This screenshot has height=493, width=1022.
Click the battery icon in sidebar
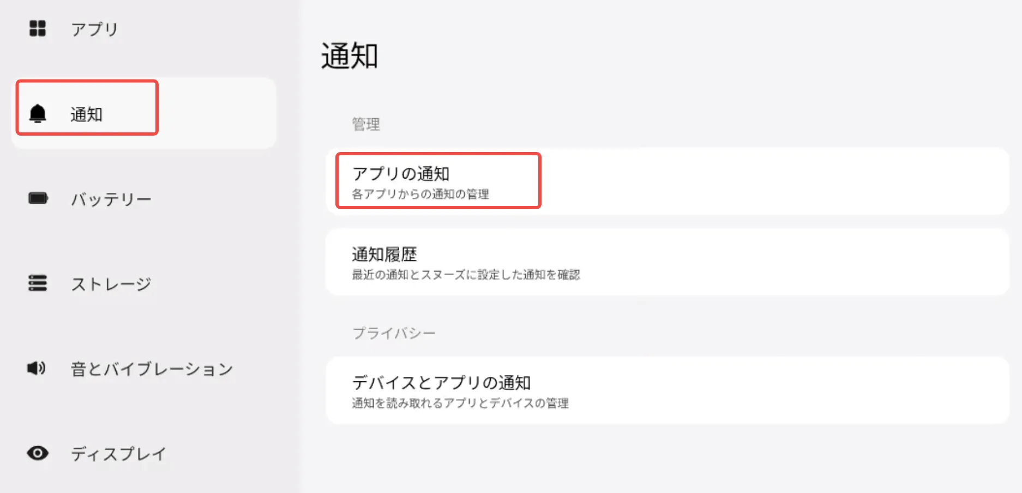pyautogui.click(x=38, y=198)
